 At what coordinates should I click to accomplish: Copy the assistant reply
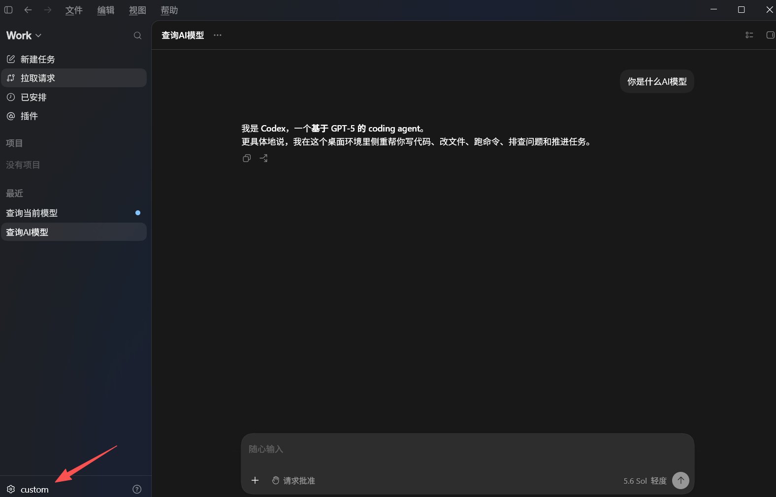pos(247,158)
